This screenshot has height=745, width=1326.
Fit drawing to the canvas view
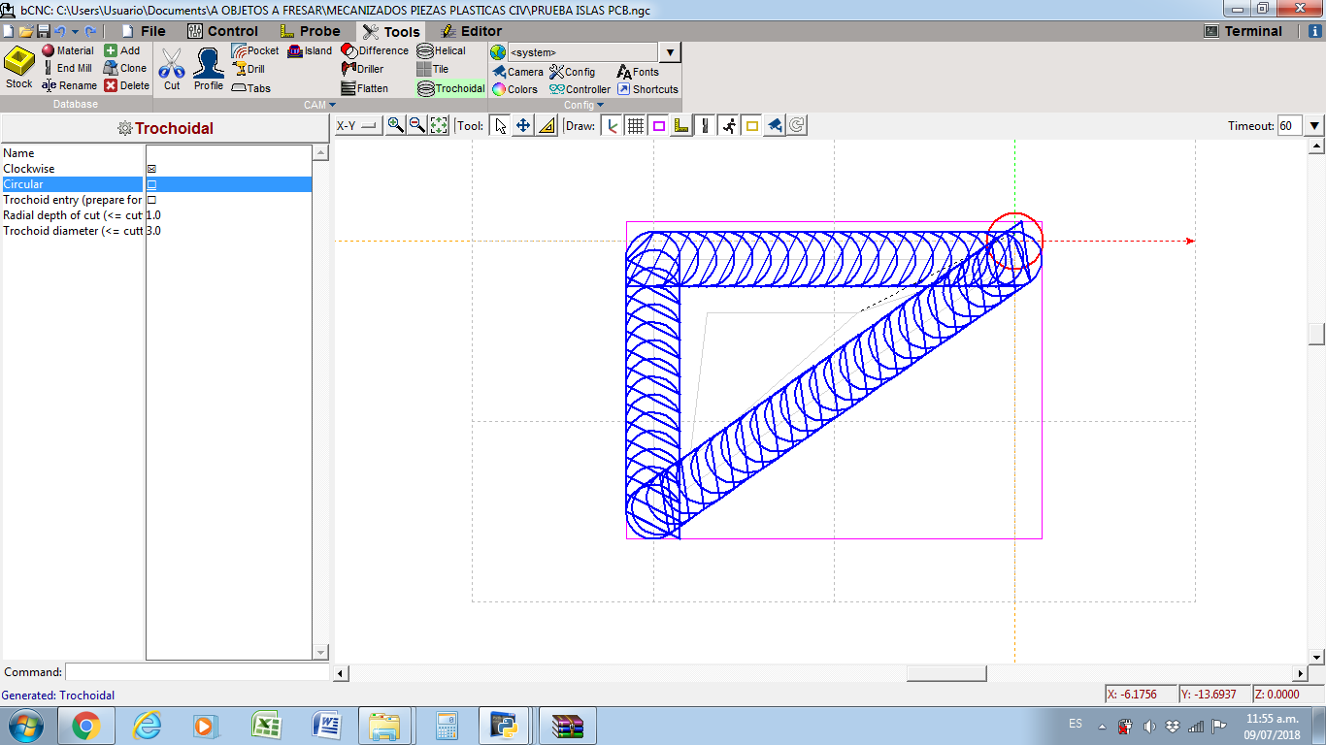point(439,125)
